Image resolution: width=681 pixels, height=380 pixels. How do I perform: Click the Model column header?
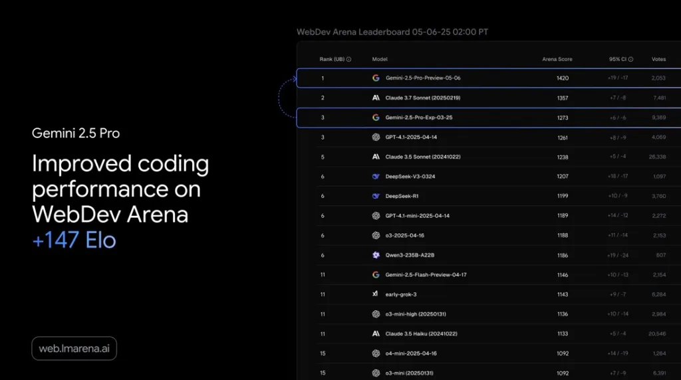380,59
